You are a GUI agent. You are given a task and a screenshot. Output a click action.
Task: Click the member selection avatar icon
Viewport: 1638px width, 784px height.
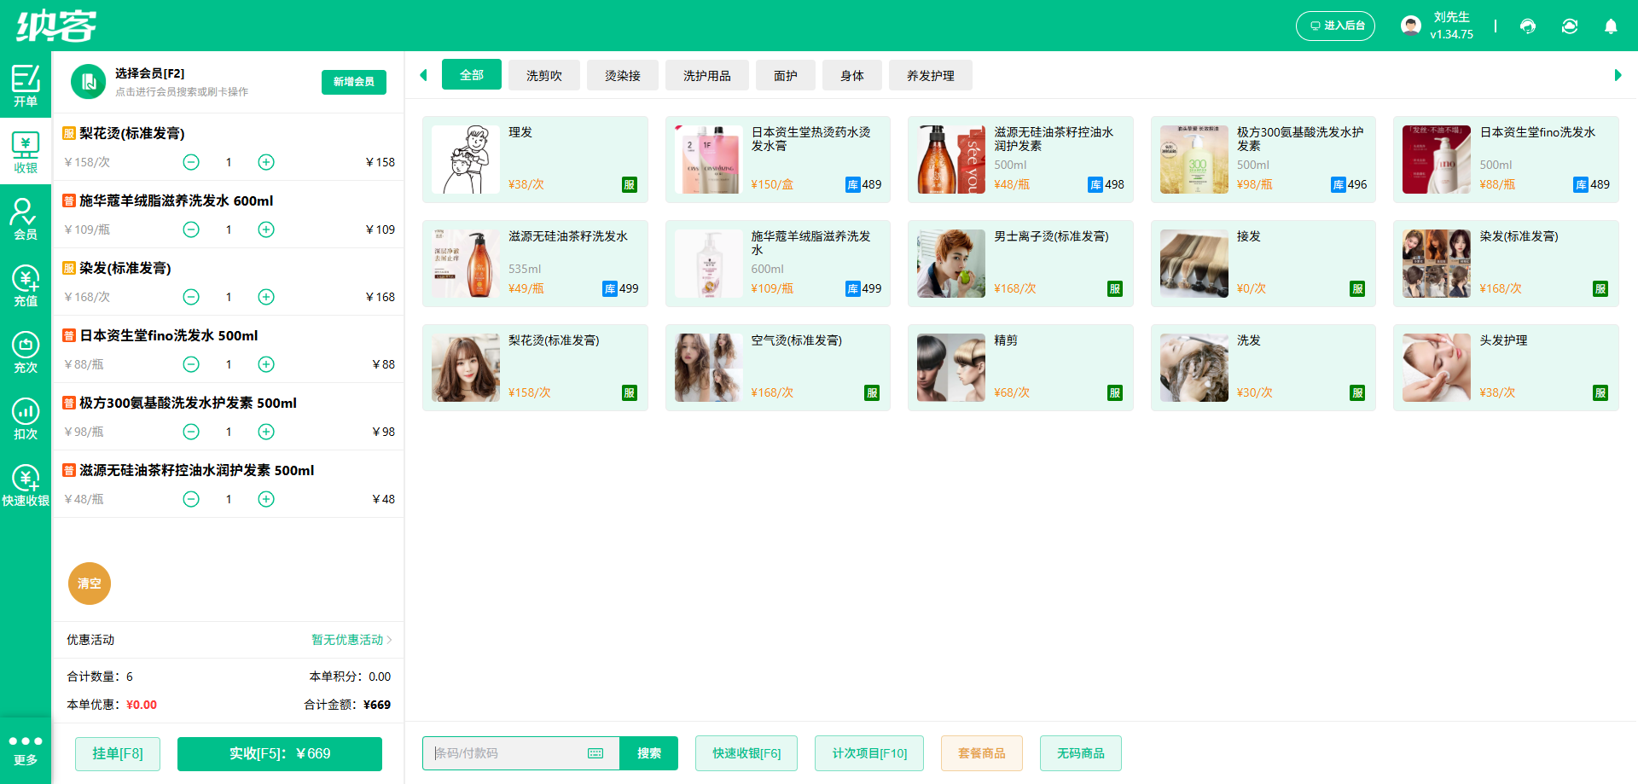pos(88,82)
